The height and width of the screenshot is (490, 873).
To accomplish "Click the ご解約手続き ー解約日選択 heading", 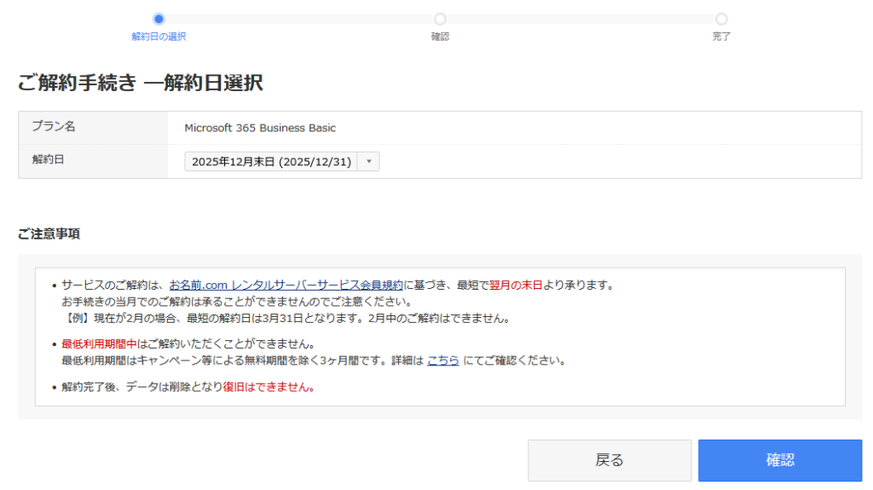I will (140, 83).
